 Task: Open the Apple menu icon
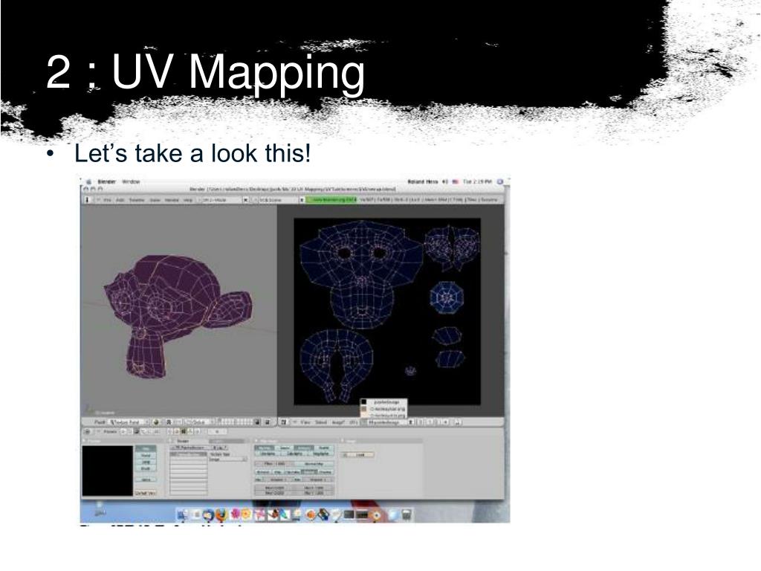point(89,182)
